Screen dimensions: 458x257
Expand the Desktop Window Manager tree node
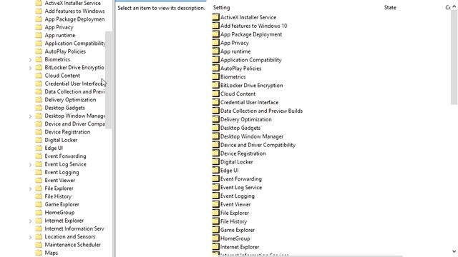(x=30, y=116)
